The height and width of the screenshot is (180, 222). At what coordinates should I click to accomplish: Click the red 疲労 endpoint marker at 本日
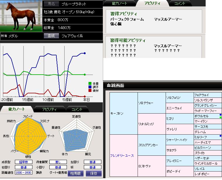tap(85, 97)
